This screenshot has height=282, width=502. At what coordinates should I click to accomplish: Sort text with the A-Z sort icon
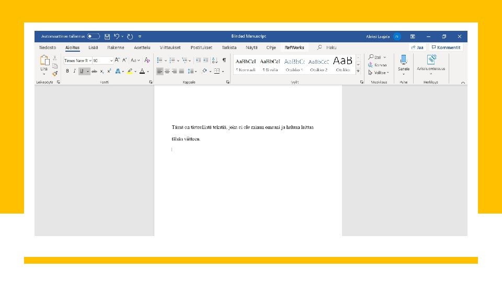click(x=215, y=60)
